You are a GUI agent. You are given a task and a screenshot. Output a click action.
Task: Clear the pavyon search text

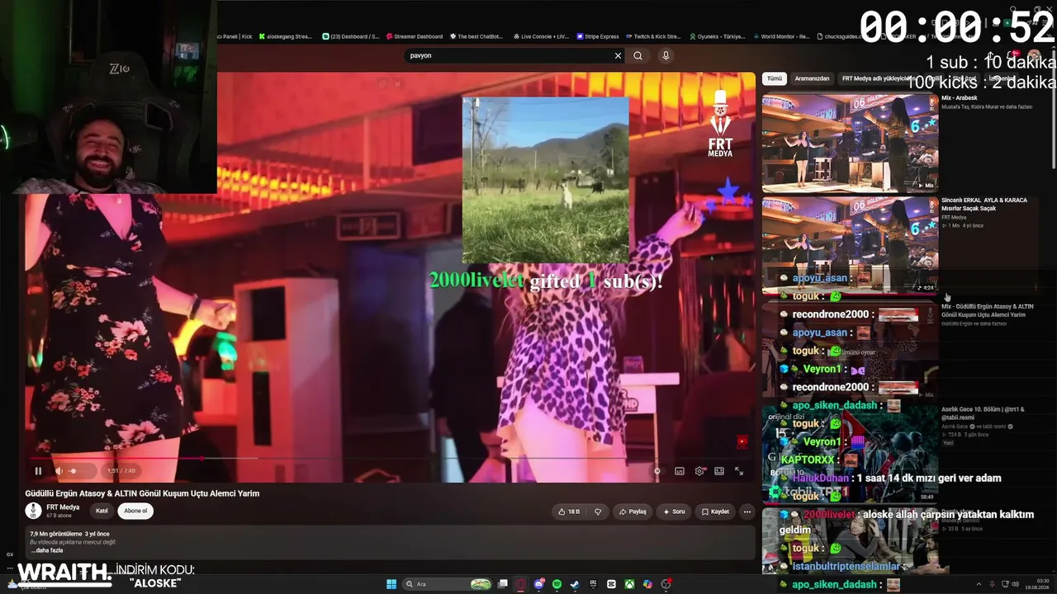click(x=618, y=55)
